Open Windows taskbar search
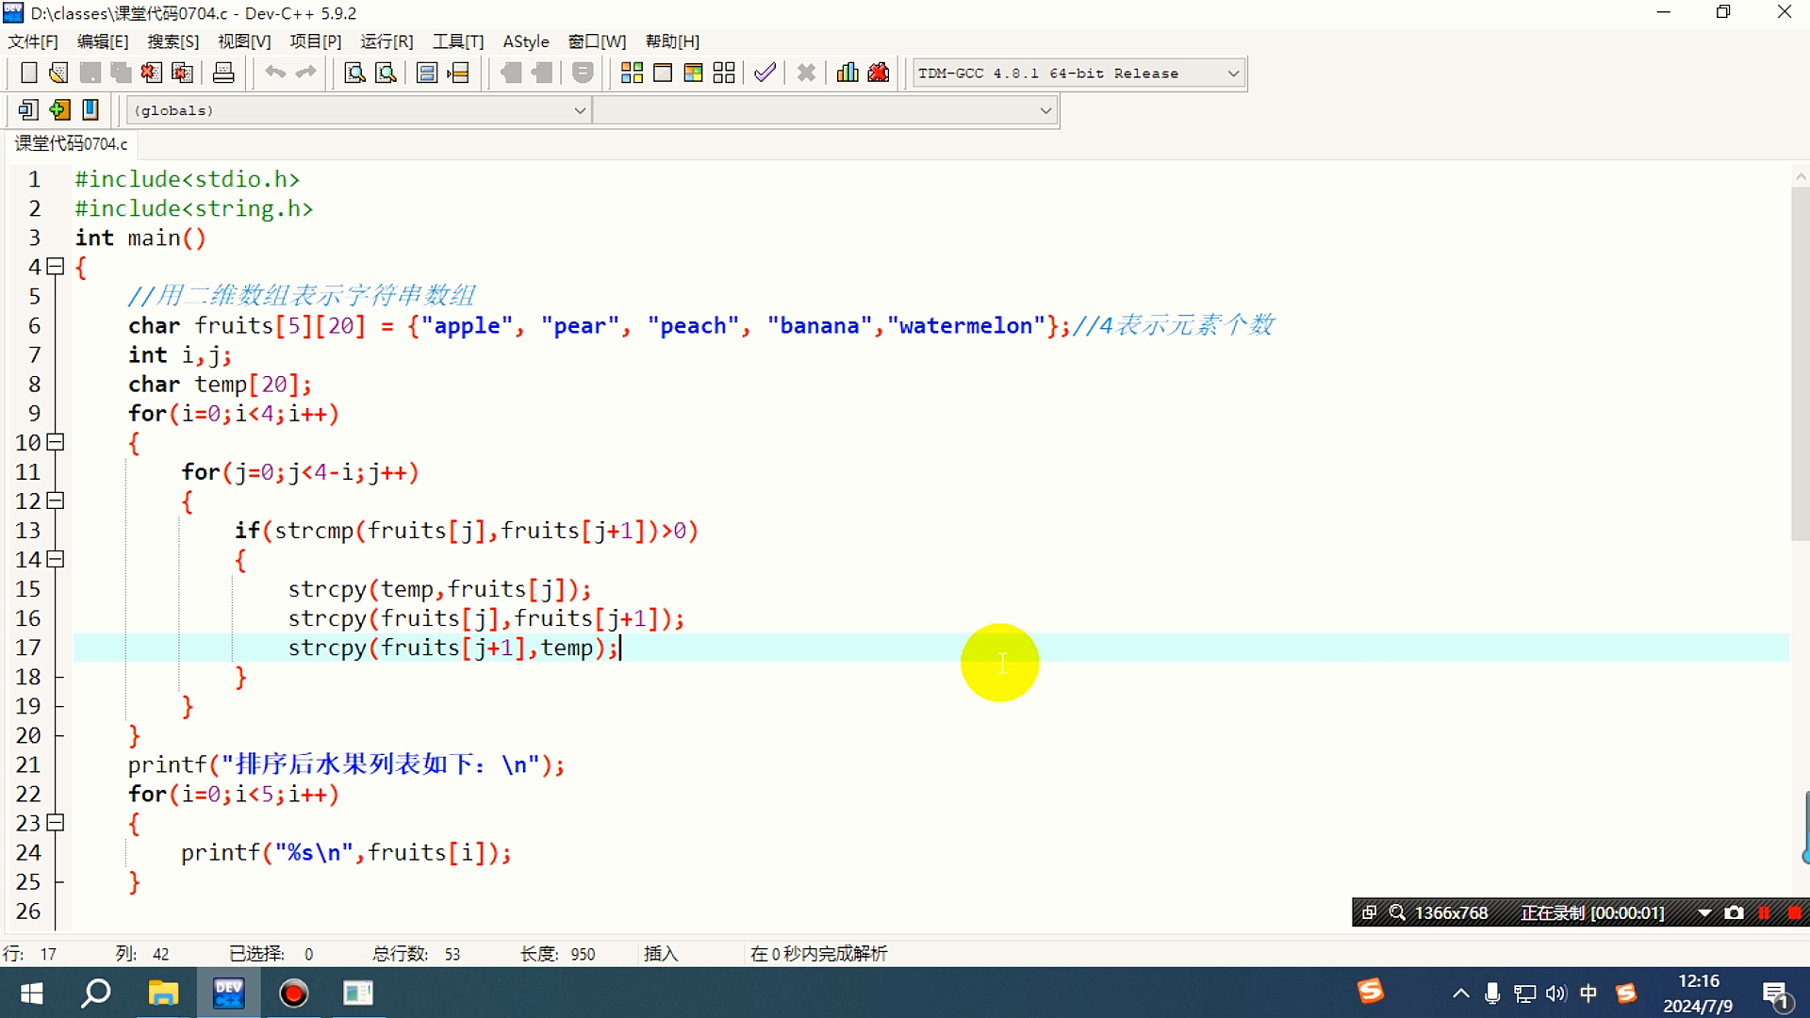Viewport: 1810px width, 1018px height. [96, 993]
